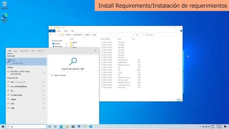Viewport: 229px width, 129px height.
Task: Open Explorer help question mark icon
Action: (181, 31)
